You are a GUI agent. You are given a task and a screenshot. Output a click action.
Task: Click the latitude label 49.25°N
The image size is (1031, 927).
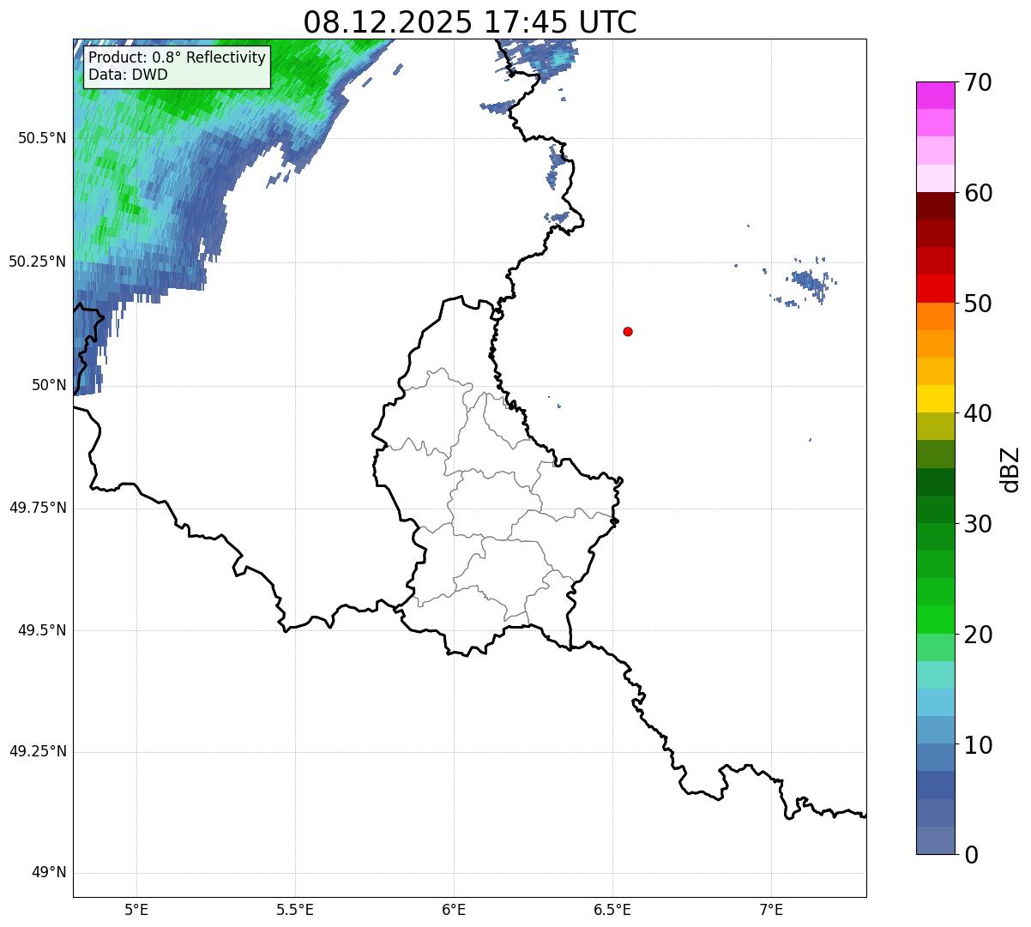click(x=37, y=752)
